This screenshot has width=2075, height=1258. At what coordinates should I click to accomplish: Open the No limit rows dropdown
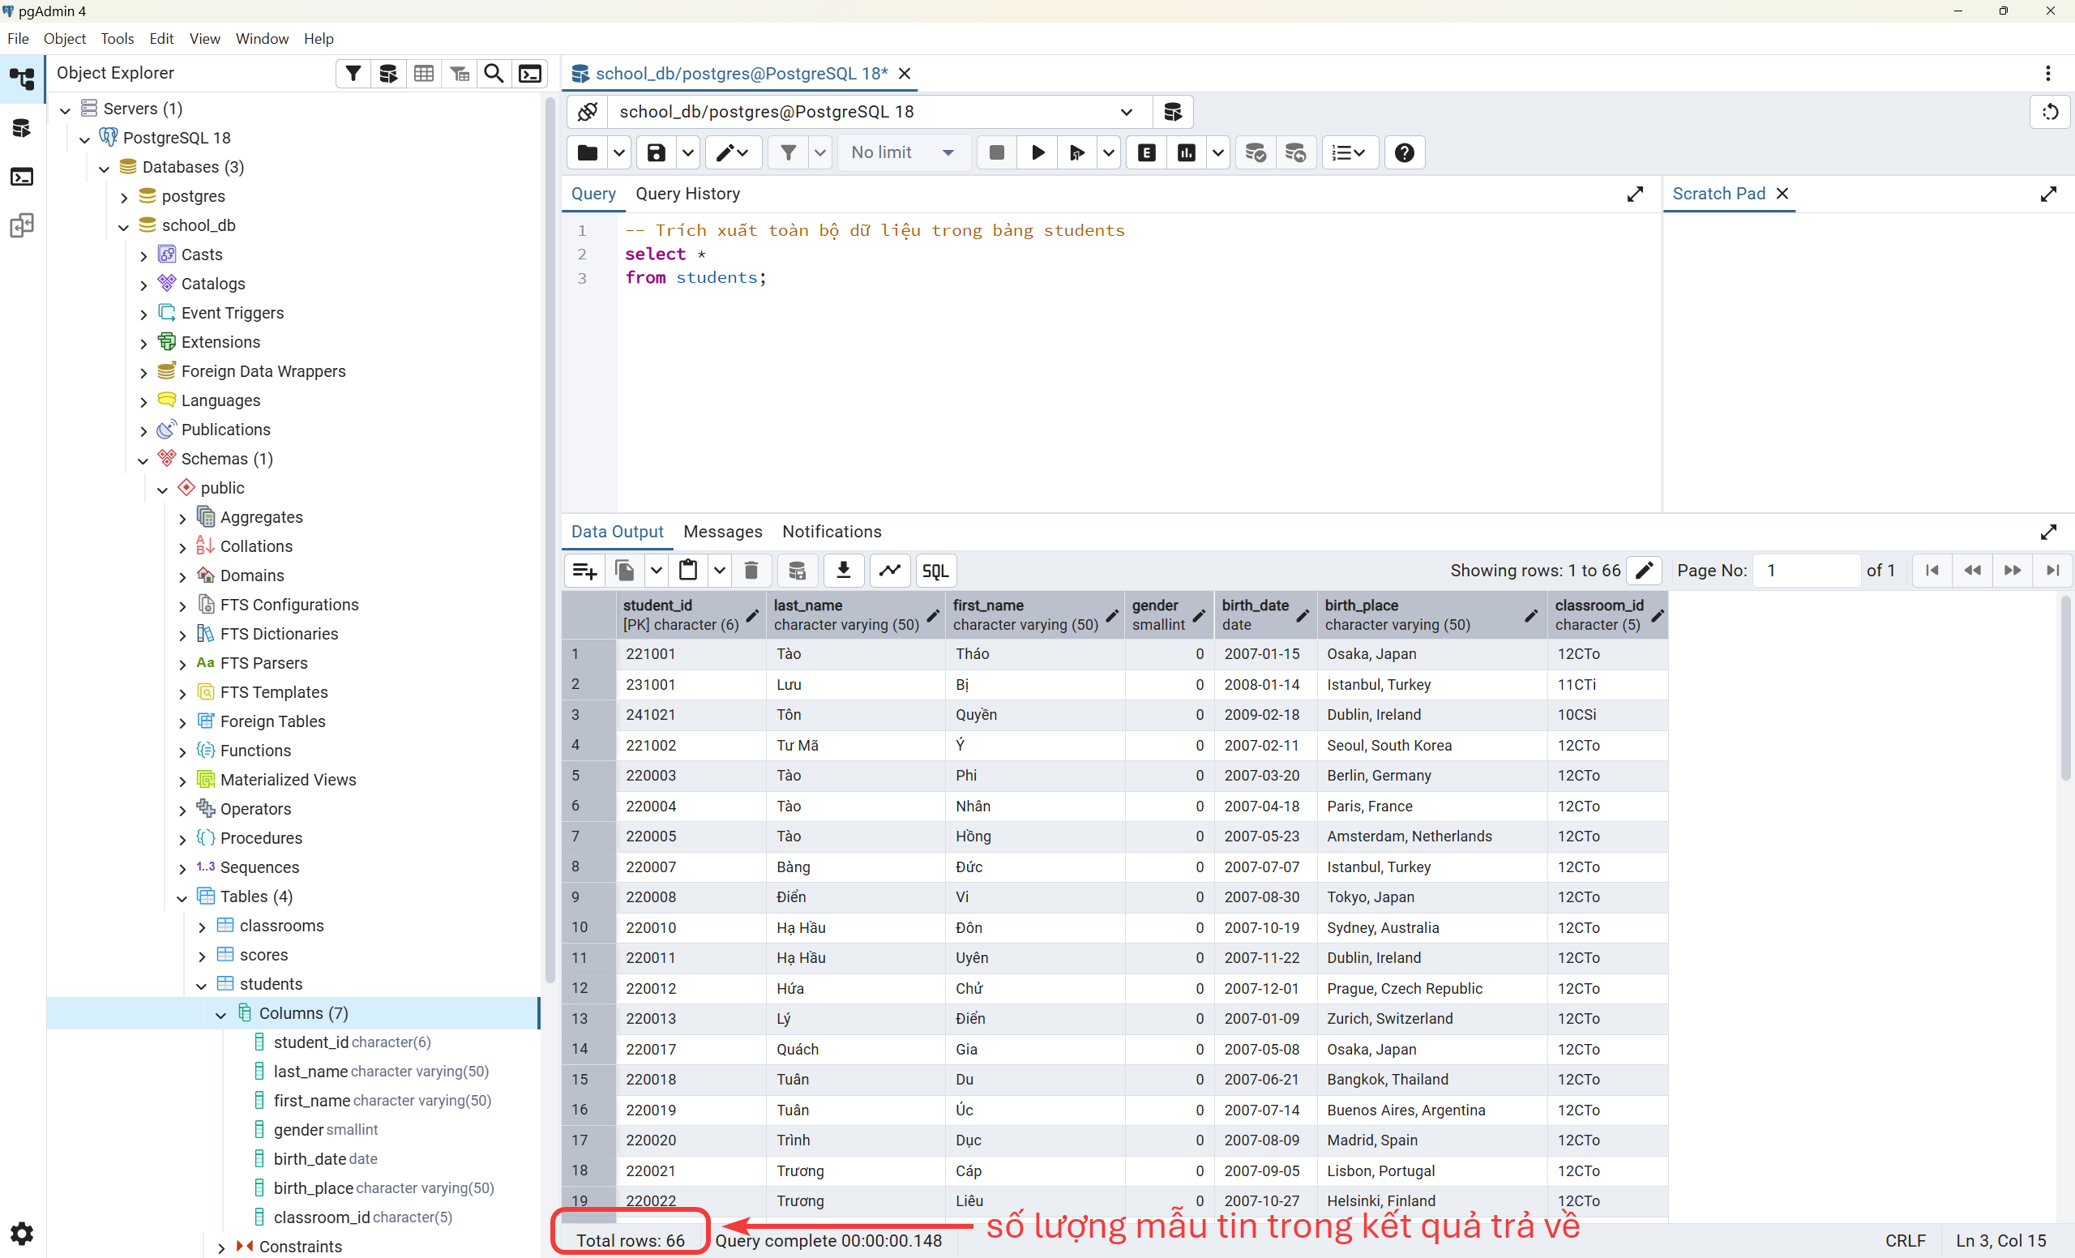coord(902,152)
